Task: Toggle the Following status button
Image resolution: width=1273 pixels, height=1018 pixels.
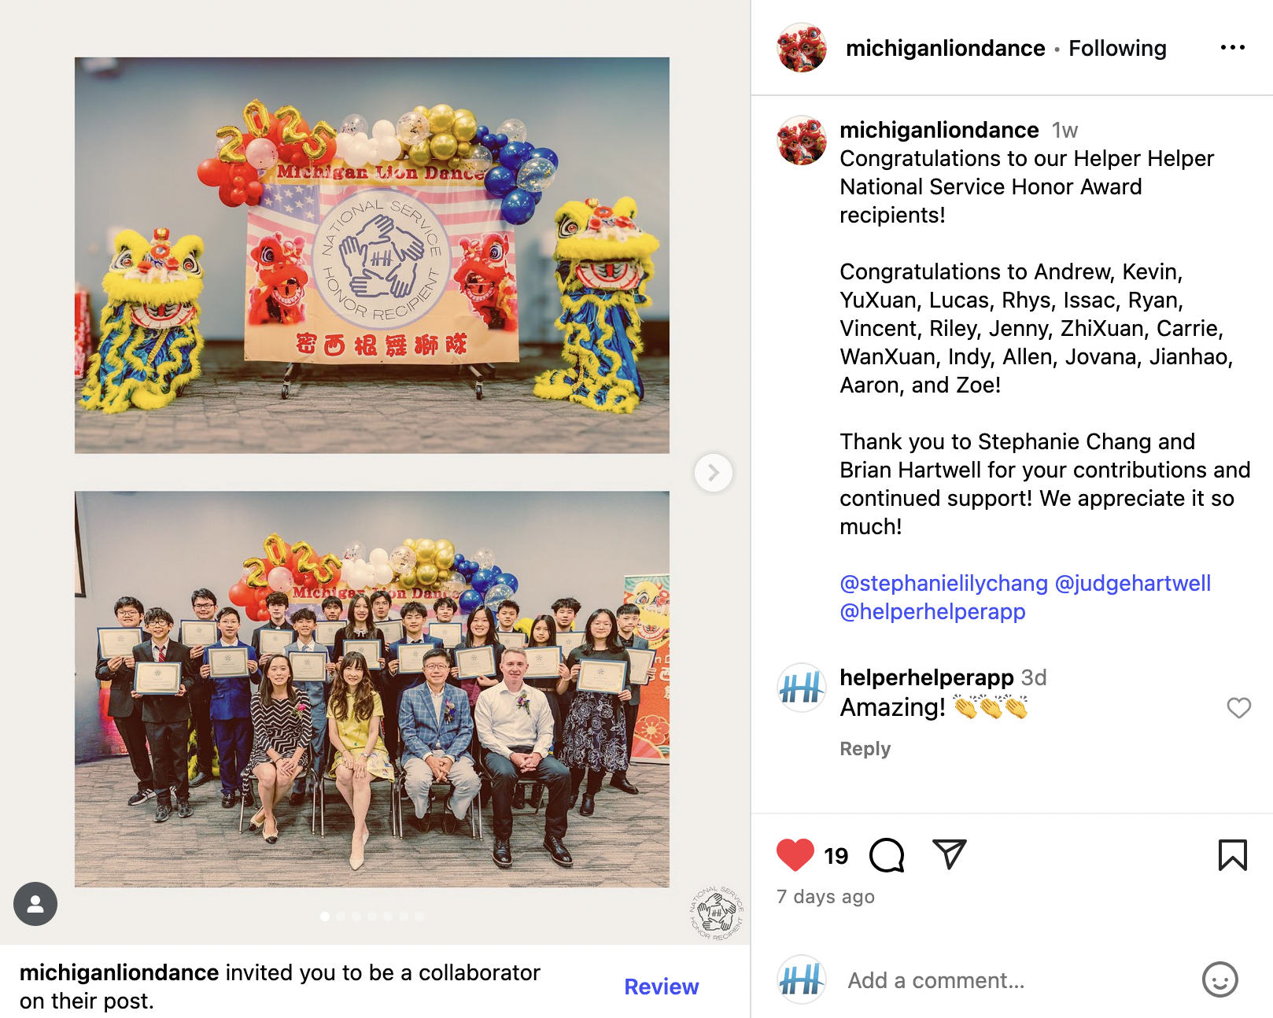Action: coord(1117,48)
